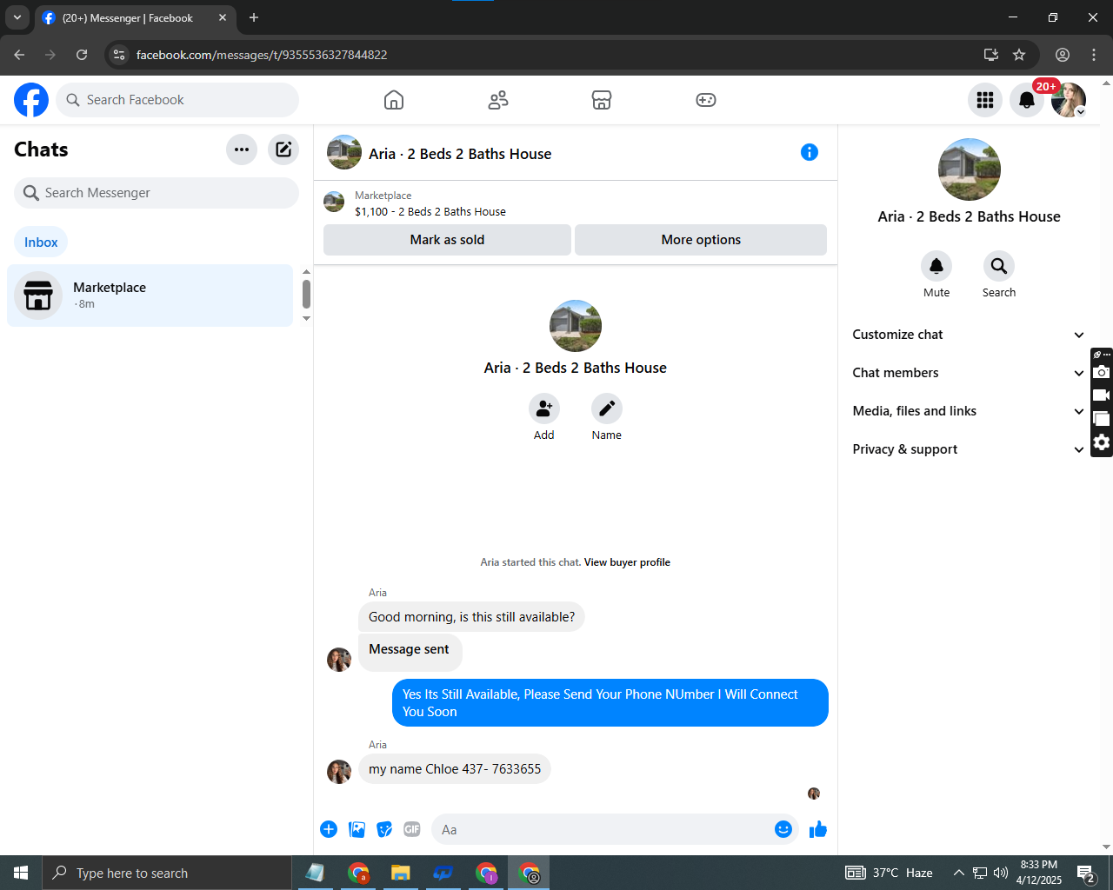The image size is (1113, 890).
Task: Expand Customize chat section
Action: 969,335
